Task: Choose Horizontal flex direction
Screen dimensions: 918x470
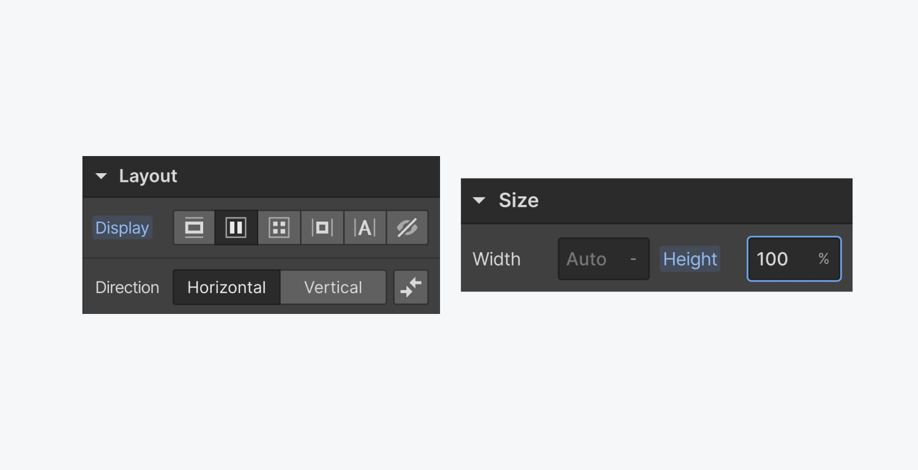Action: 226,287
